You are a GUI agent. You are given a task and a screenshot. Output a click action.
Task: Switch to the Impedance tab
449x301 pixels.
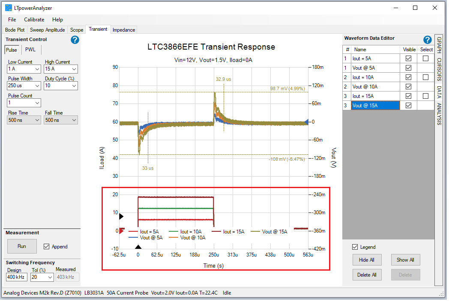pyautogui.click(x=124, y=30)
